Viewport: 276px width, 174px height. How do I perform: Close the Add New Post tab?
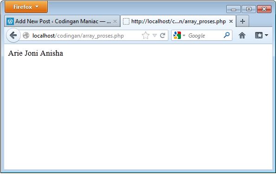pos(115,21)
